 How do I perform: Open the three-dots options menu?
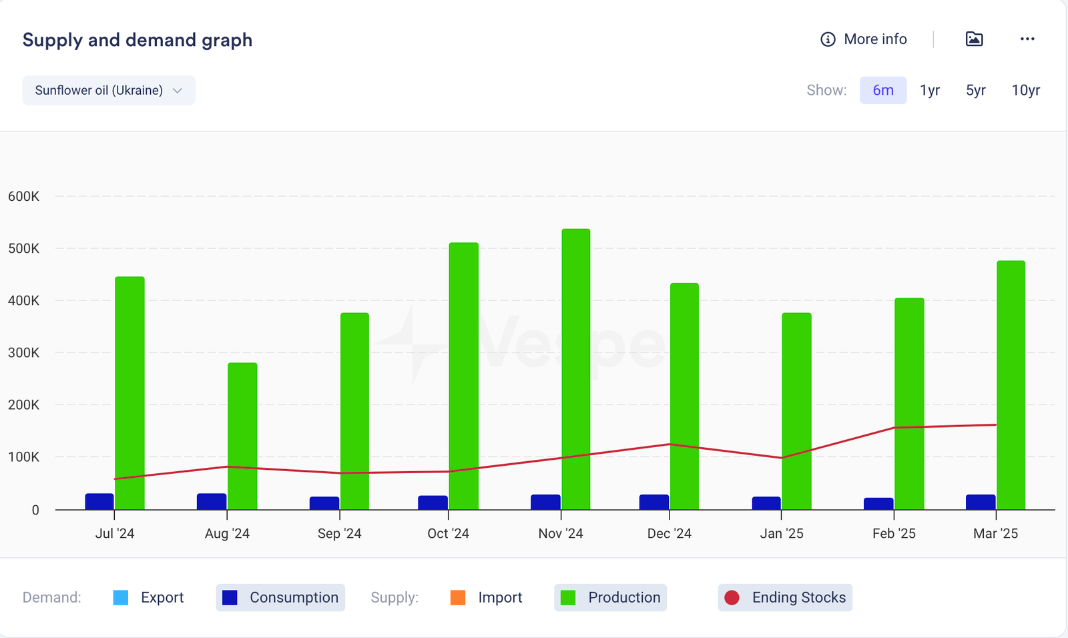1027,39
